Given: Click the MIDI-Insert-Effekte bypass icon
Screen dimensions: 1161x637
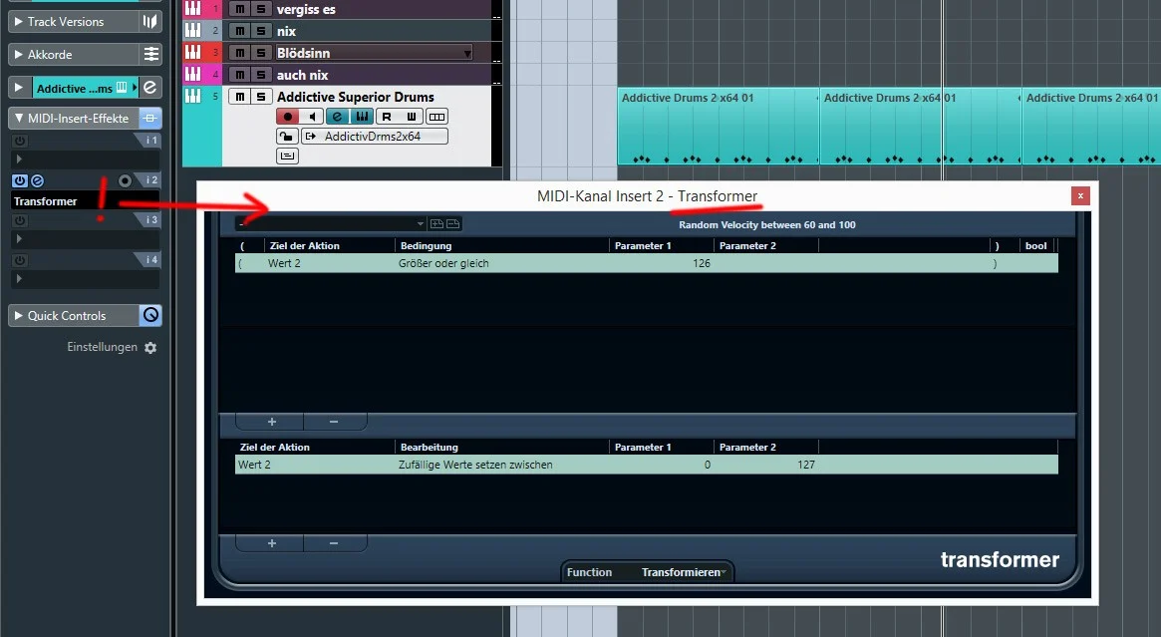Looking at the screenshot, I should coord(150,118).
